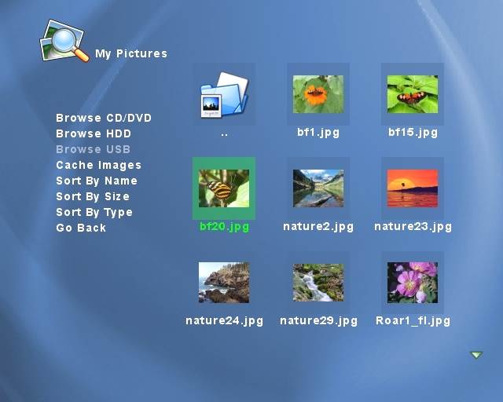This screenshot has width=503, height=402.
Task: Go Back to the previous menu
Action: 81,228
